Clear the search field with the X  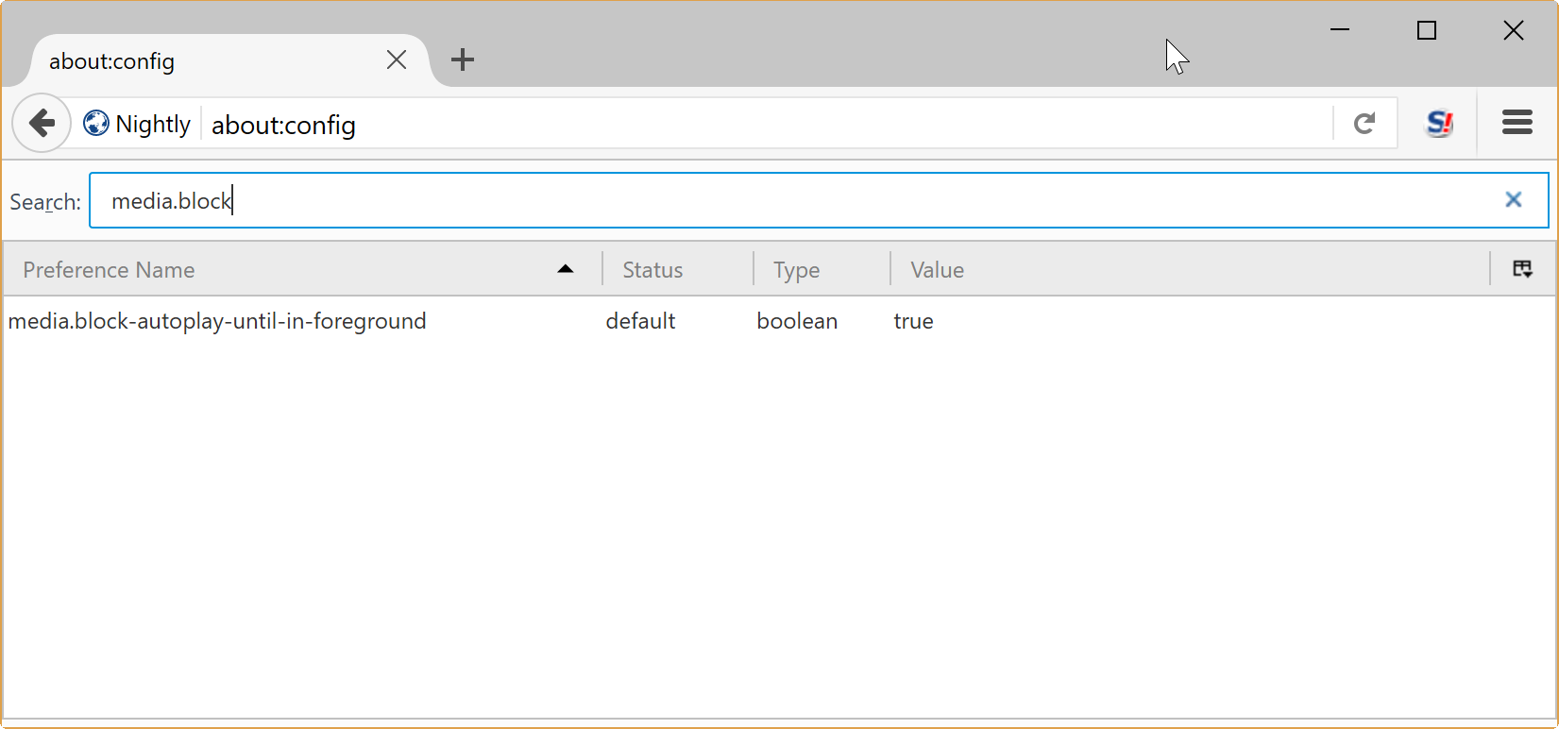point(1513,199)
